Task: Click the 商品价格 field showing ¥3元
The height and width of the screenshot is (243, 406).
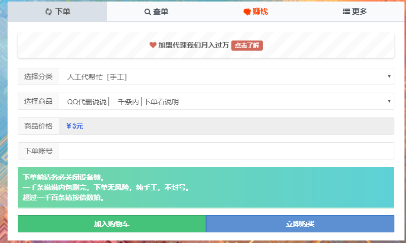Action: 226,126
